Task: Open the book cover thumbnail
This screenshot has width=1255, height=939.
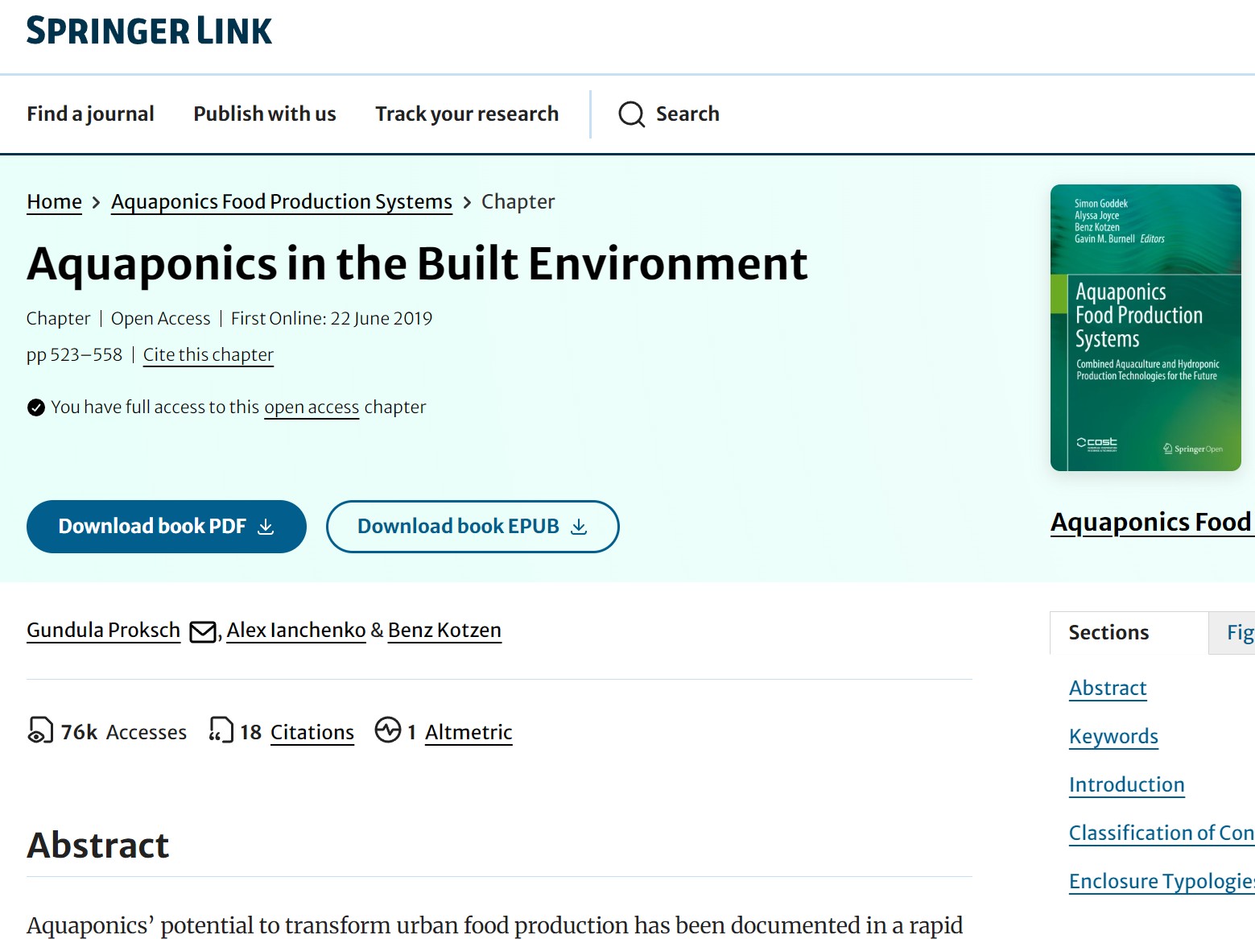Action: 1145,325
